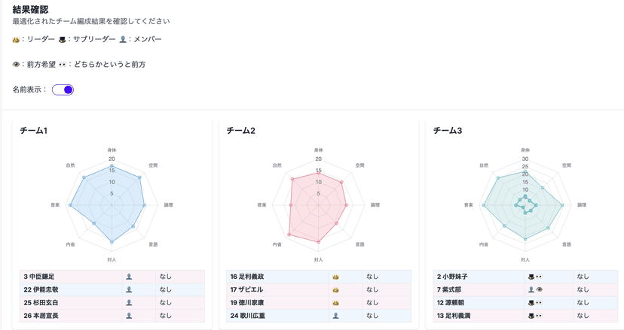
Task: Select the チーム1 heading
Action: click(34, 131)
